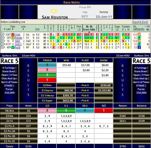Click the orange EP badge for Chief

coord(139,35)
